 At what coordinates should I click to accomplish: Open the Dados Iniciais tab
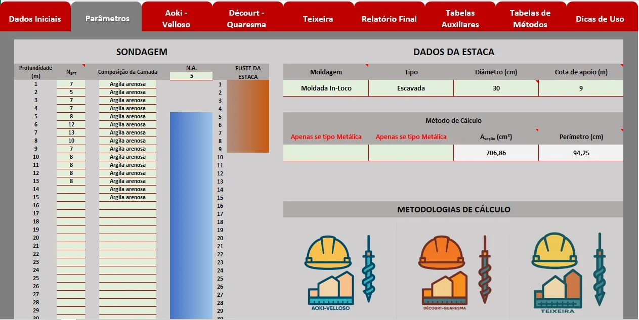(x=35, y=19)
